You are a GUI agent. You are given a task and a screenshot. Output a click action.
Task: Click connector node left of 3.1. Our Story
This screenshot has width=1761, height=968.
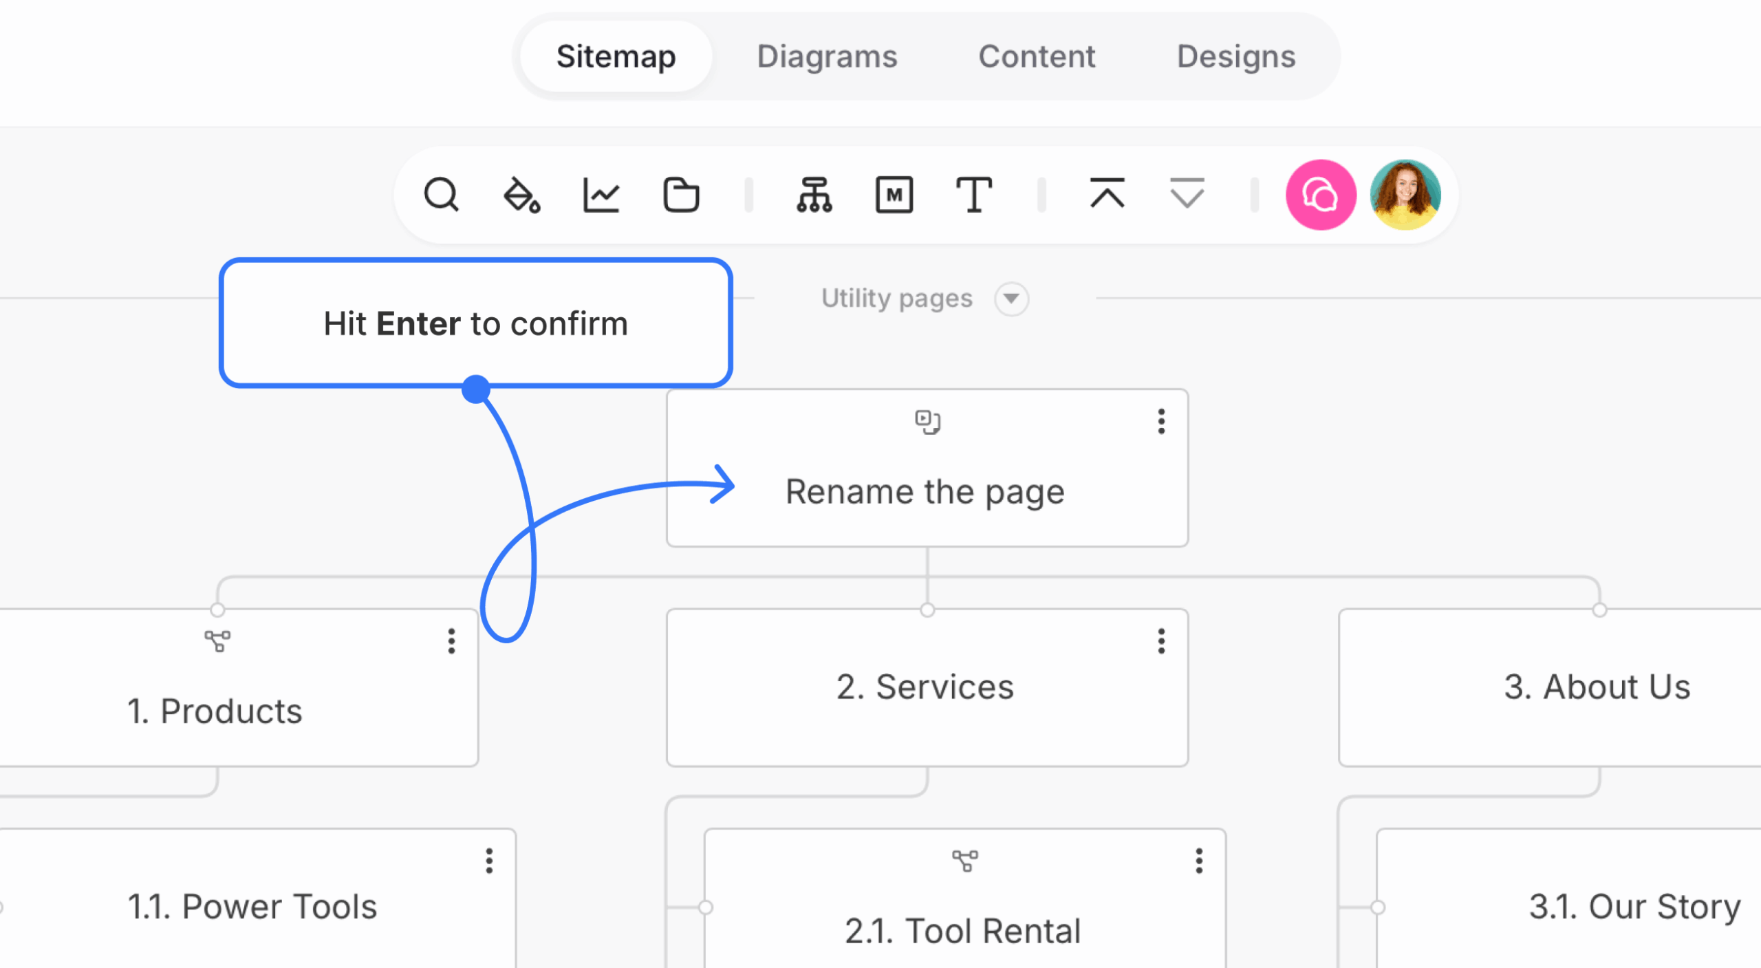pyautogui.click(x=1377, y=907)
